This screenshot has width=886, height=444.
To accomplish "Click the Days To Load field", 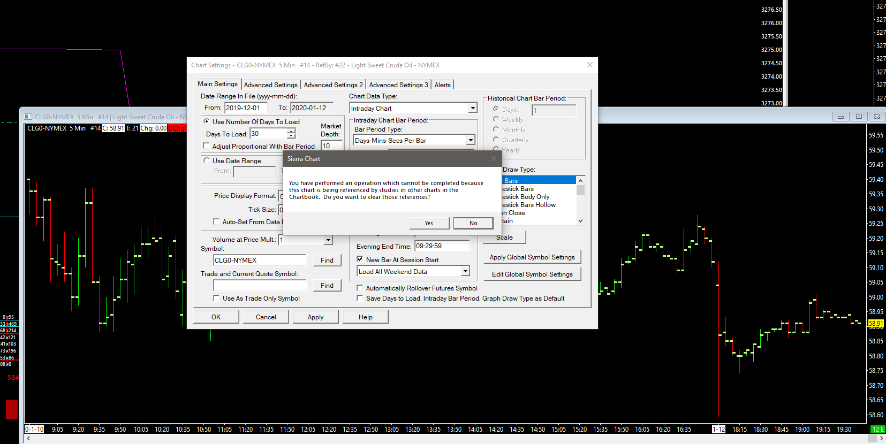I will 268,134.
